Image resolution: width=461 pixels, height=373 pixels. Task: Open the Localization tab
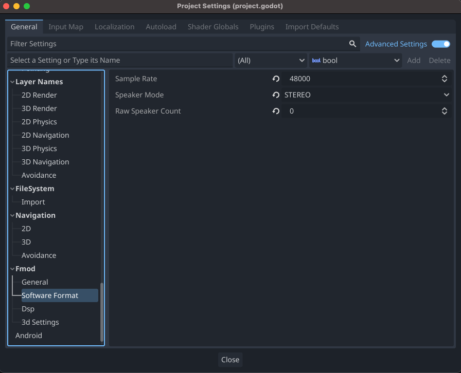(114, 27)
